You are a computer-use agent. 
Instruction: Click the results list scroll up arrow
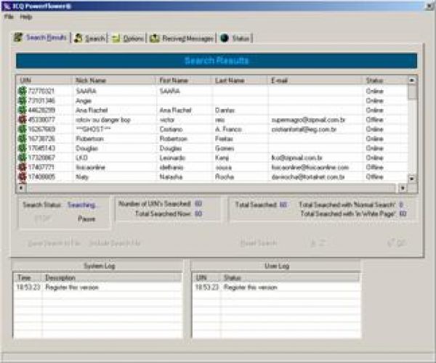(412, 80)
